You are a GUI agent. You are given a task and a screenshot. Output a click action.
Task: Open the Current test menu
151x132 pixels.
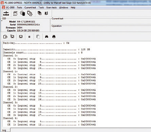click(30, 7)
